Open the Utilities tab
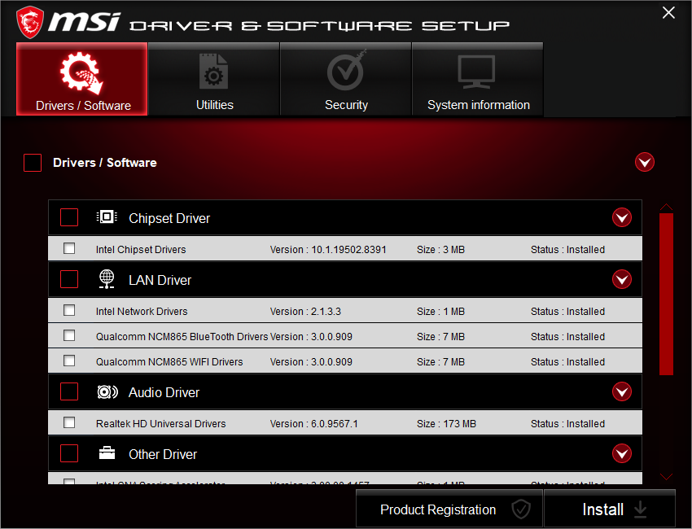Screen dimensions: 692x529 pos(214,79)
